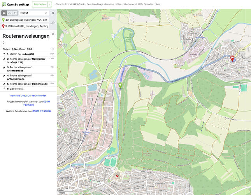Click the green start pin on the map

pyautogui.click(x=120, y=85)
